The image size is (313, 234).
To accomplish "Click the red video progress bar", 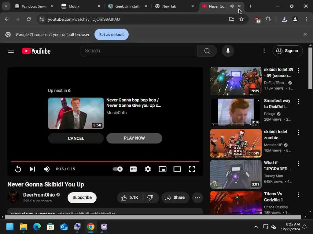I will [105, 161].
